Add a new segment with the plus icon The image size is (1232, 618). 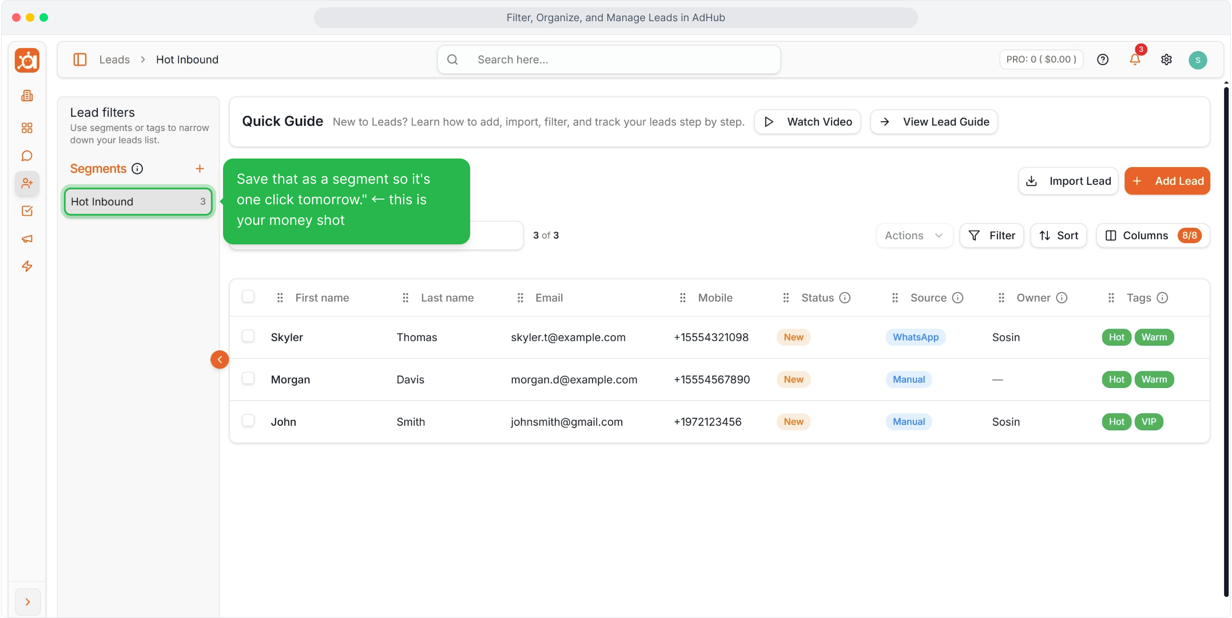tap(200, 169)
